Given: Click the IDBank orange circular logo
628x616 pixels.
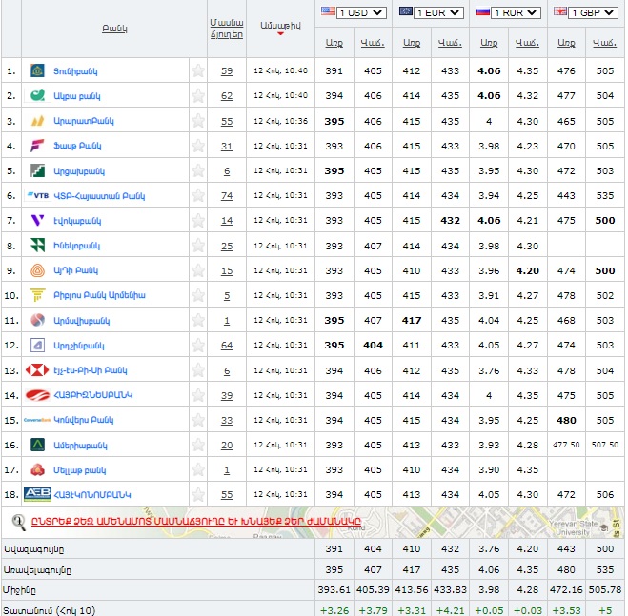Looking at the screenshot, I should (x=38, y=270).
